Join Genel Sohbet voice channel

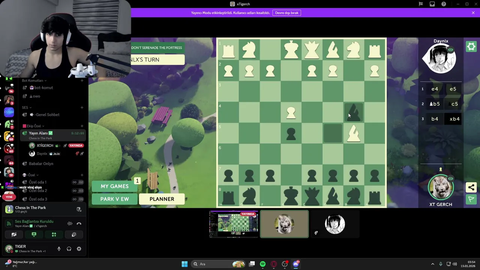tap(53, 115)
